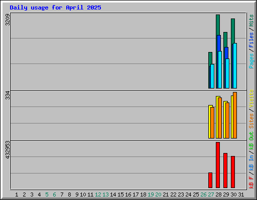Click the 'kB Out' legend label
The width and height of the screenshot is (257, 200).
point(251,141)
